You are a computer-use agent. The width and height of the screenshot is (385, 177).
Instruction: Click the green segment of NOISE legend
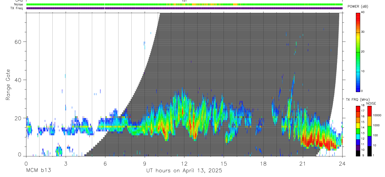coord(369,131)
